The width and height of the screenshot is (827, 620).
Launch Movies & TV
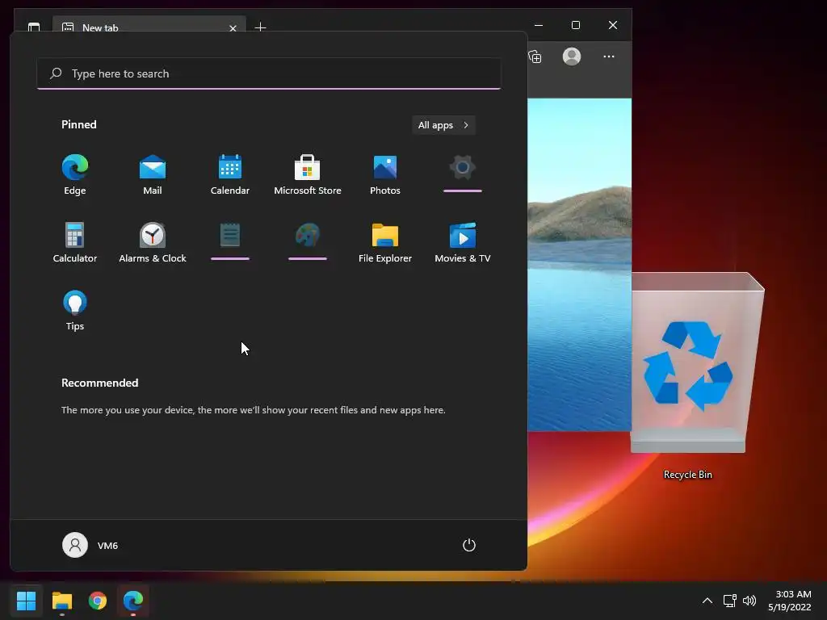tap(463, 242)
